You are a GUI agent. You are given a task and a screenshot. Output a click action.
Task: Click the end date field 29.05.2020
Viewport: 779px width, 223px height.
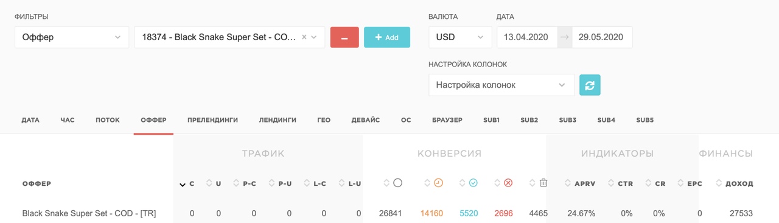click(601, 37)
